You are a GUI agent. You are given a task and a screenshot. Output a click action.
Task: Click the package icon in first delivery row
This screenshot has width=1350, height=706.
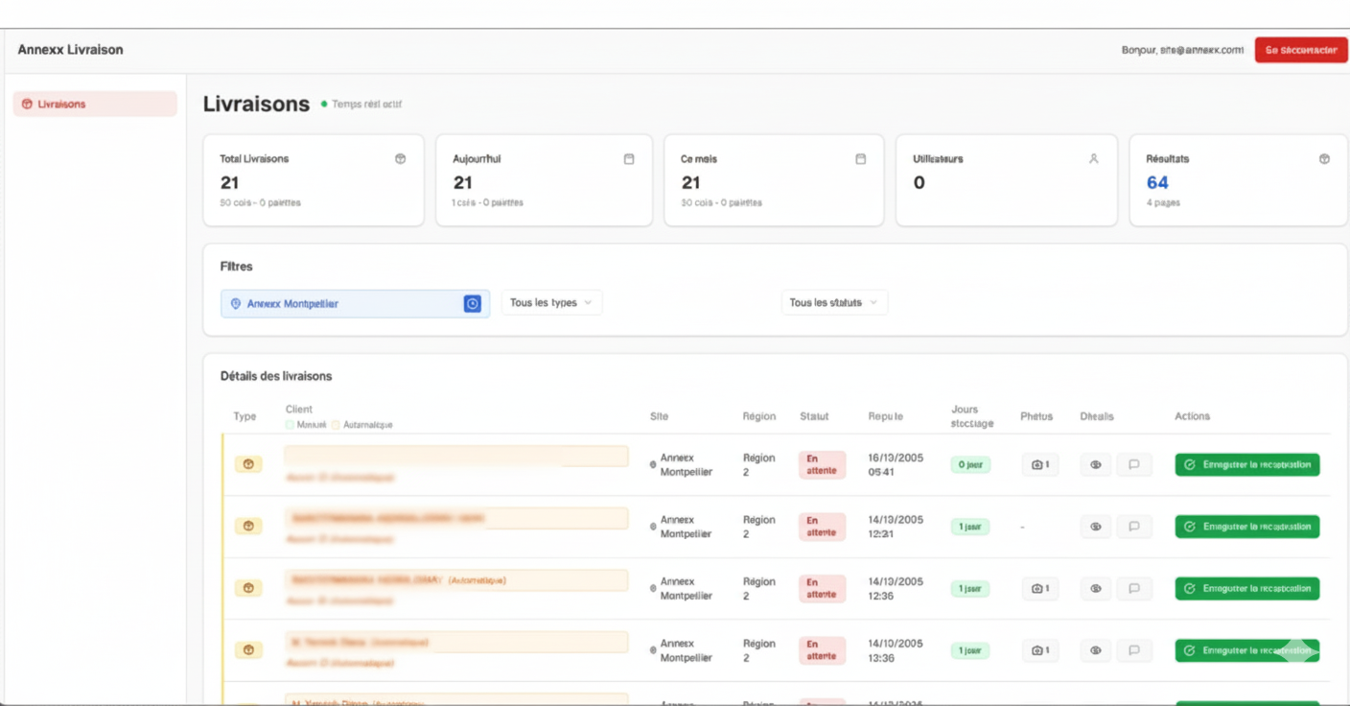point(248,464)
